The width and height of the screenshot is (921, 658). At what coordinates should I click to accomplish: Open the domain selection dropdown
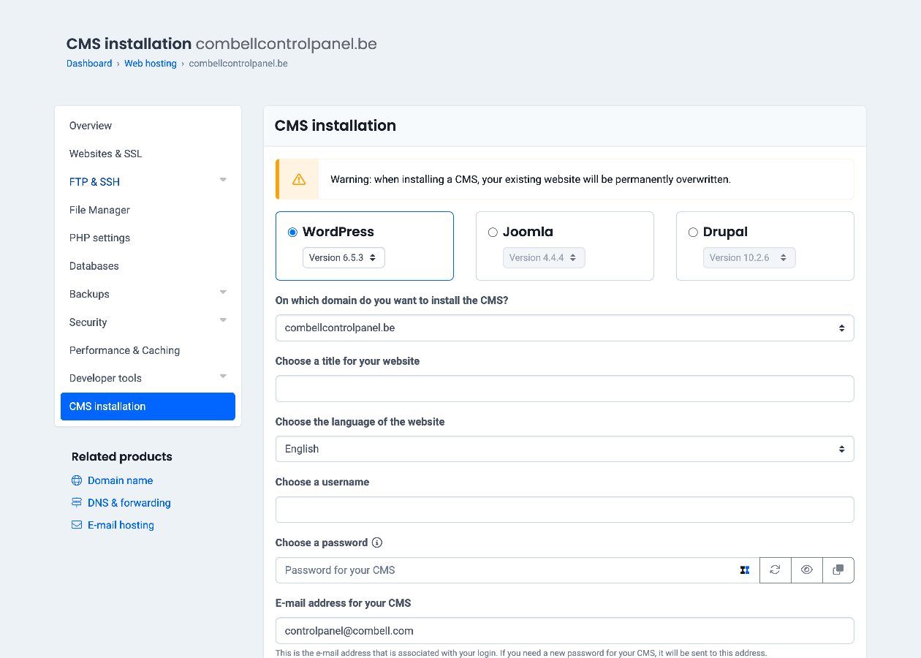point(564,328)
